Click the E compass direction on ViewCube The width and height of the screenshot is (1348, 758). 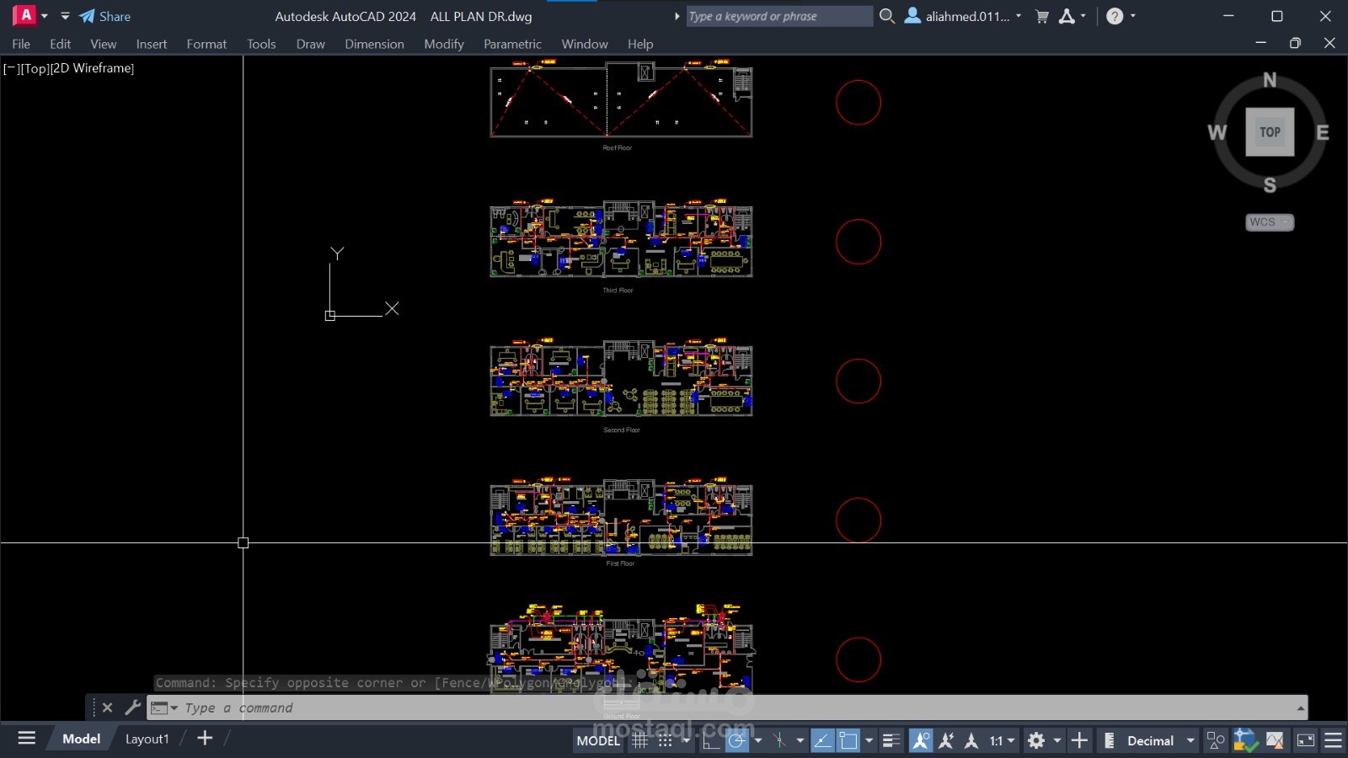click(1323, 132)
